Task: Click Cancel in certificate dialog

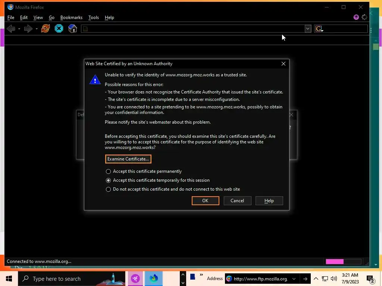Action: 237,201
